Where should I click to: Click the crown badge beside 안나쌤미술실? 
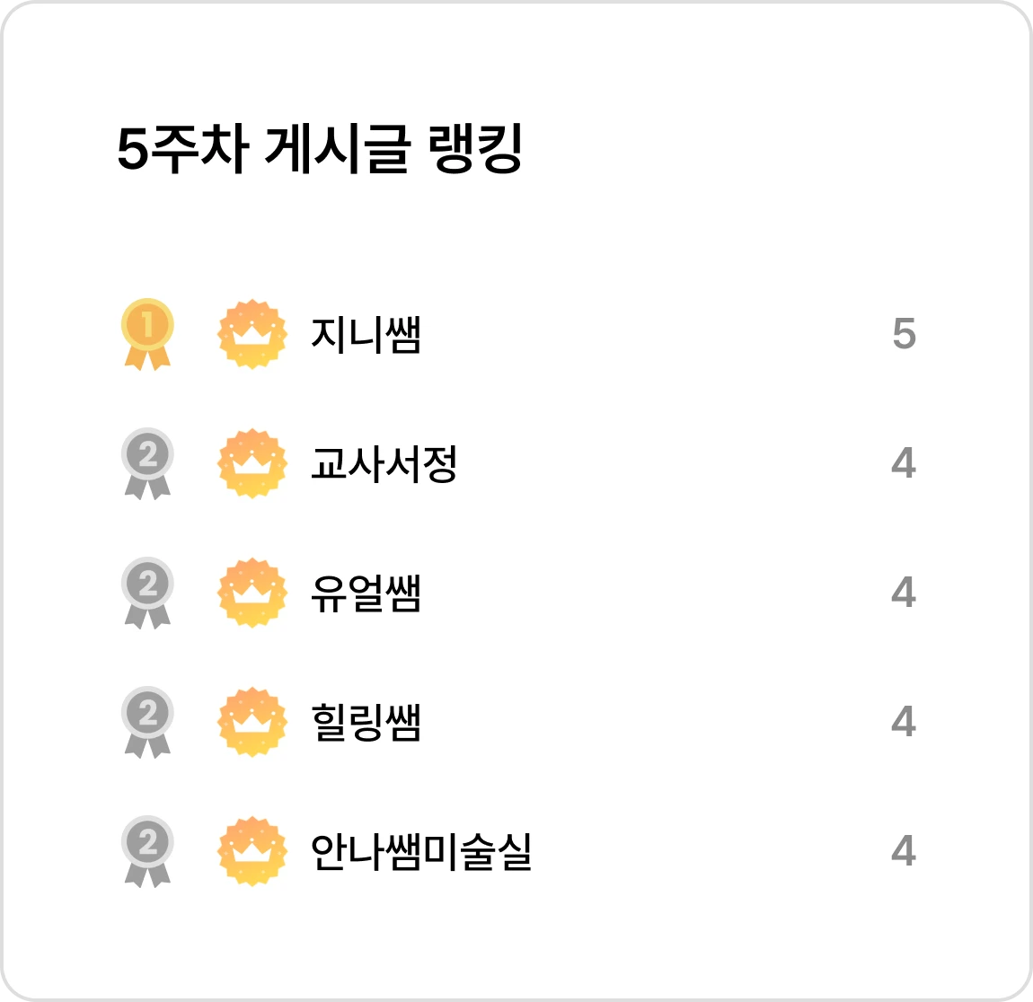[252, 850]
